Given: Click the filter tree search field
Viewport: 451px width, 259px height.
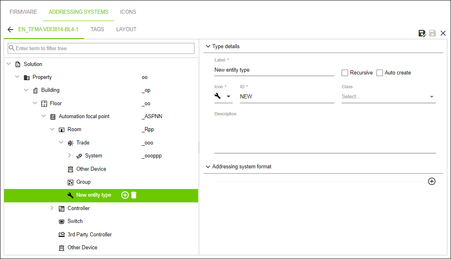Looking at the screenshot, I should 101,48.
